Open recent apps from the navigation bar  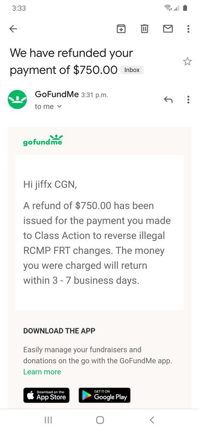pos(48,420)
